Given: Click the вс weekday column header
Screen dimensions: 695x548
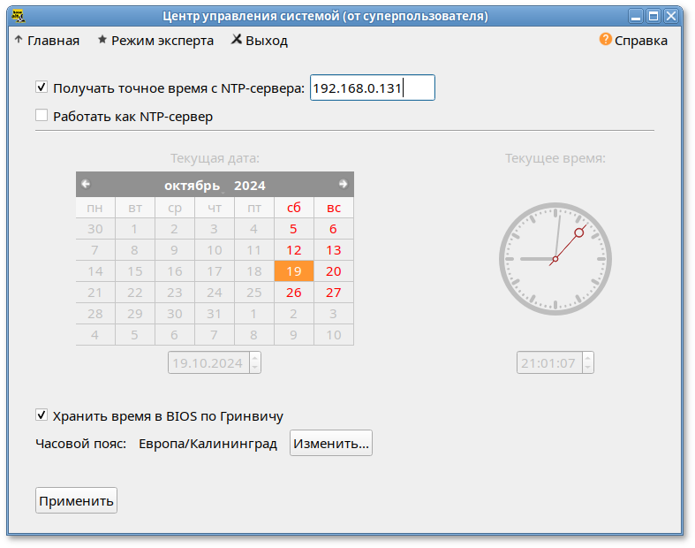Looking at the screenshot, I should point(334,207).
